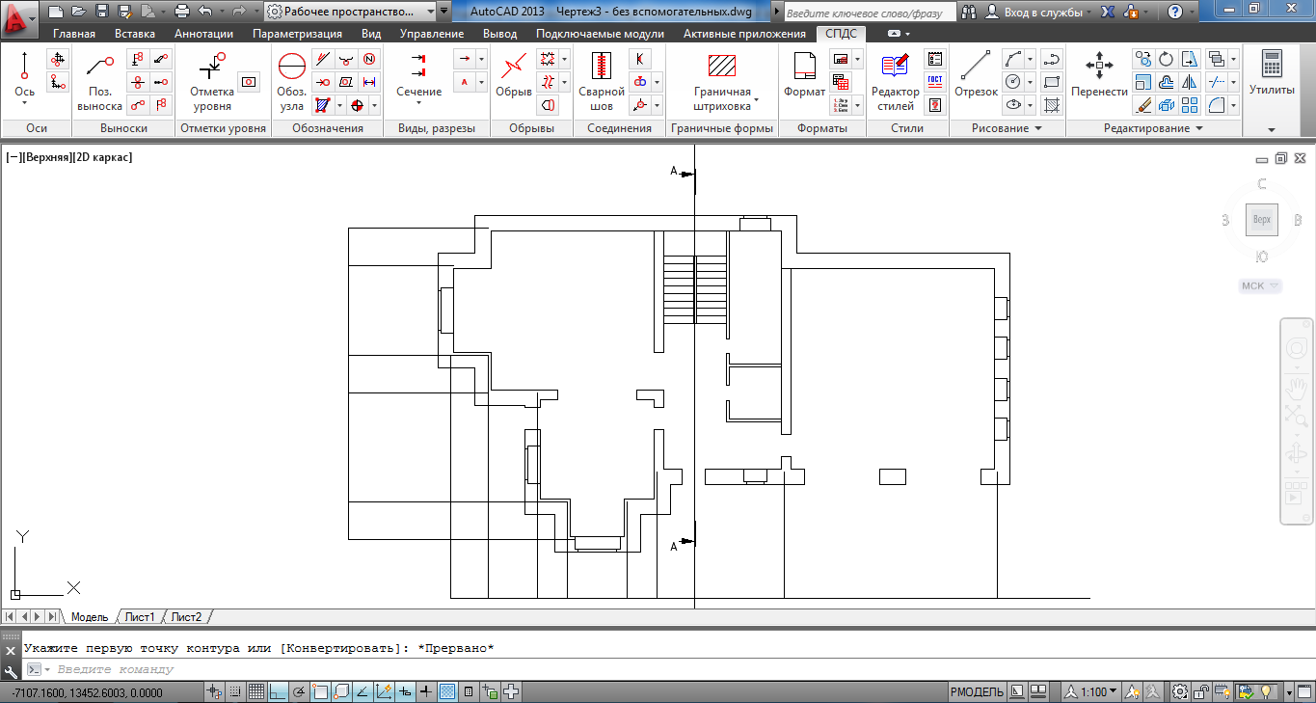This screenshot has height=703, width=1316.
Task: Open the Главная ribbon tab
Action: (74, 34)
